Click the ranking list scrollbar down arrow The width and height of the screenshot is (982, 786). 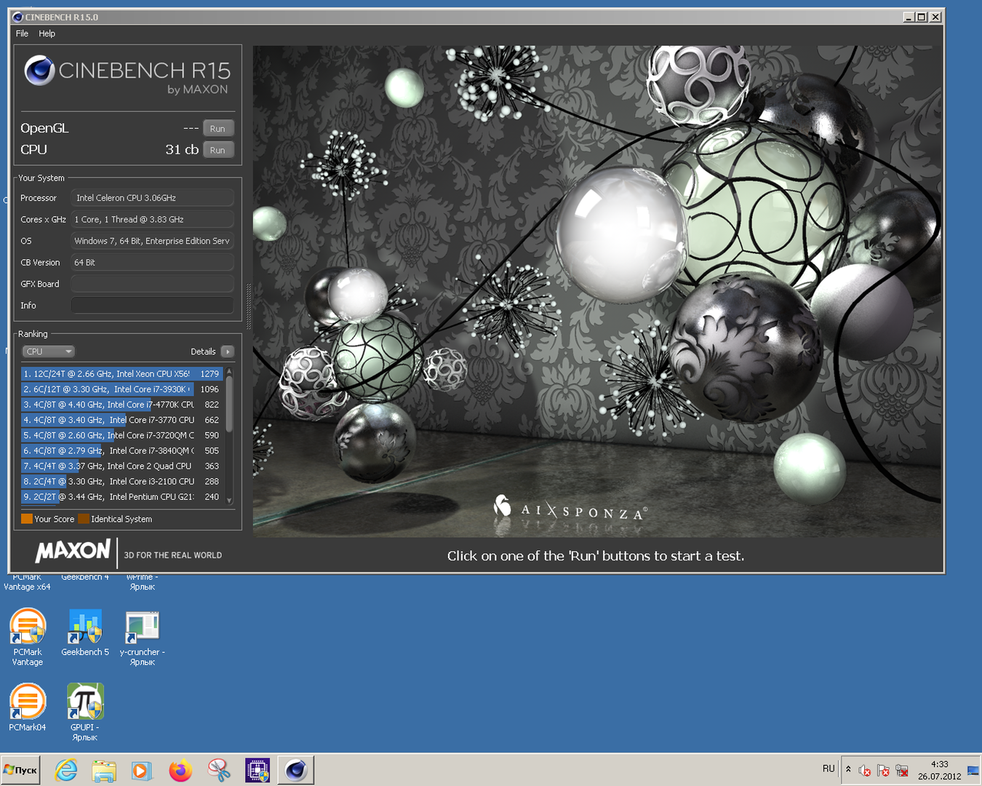pyautogui.click(x=229, y=500)
